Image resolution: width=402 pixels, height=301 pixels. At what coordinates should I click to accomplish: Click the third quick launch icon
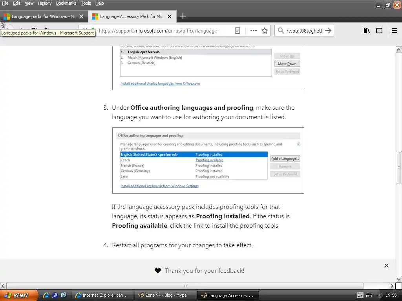tap(64, 295)
